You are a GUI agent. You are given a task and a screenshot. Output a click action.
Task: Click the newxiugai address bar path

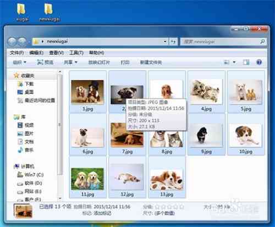[x=57, y=42]
